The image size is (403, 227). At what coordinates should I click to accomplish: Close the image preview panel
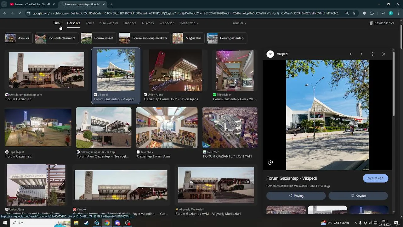(x=383, y=54)
